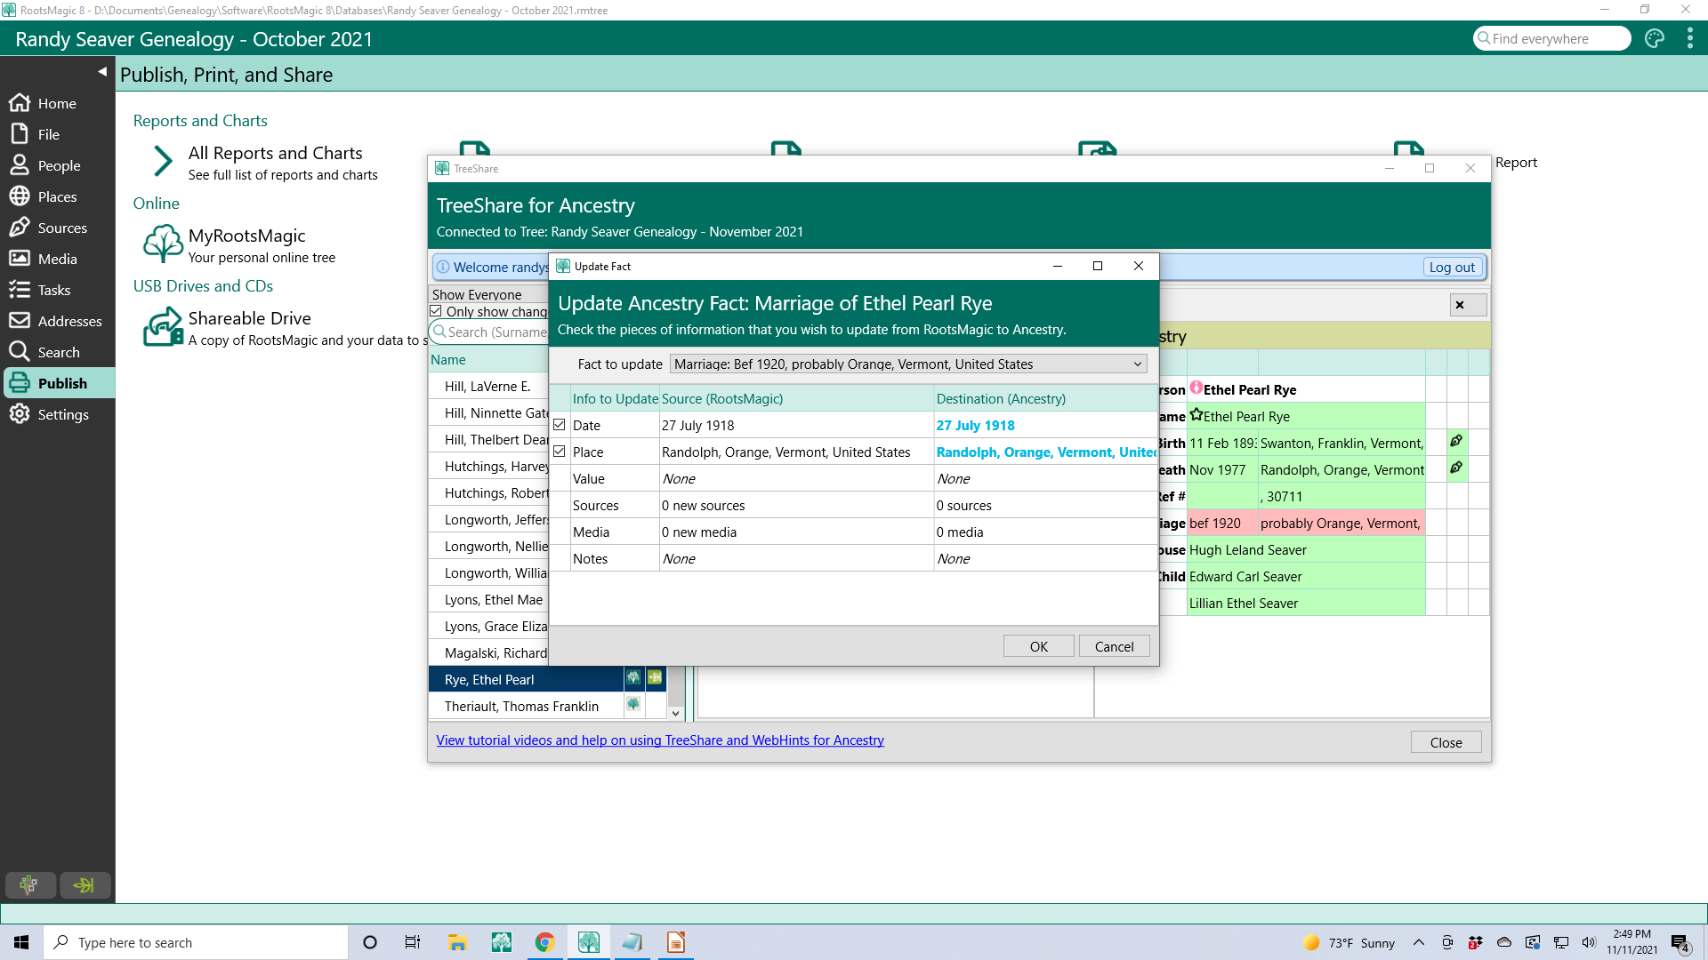Viewport: 1708px width, 960px height.
Task: Open the color theme palette icon
Action: pyautogui.click(x=1654, y=38)
